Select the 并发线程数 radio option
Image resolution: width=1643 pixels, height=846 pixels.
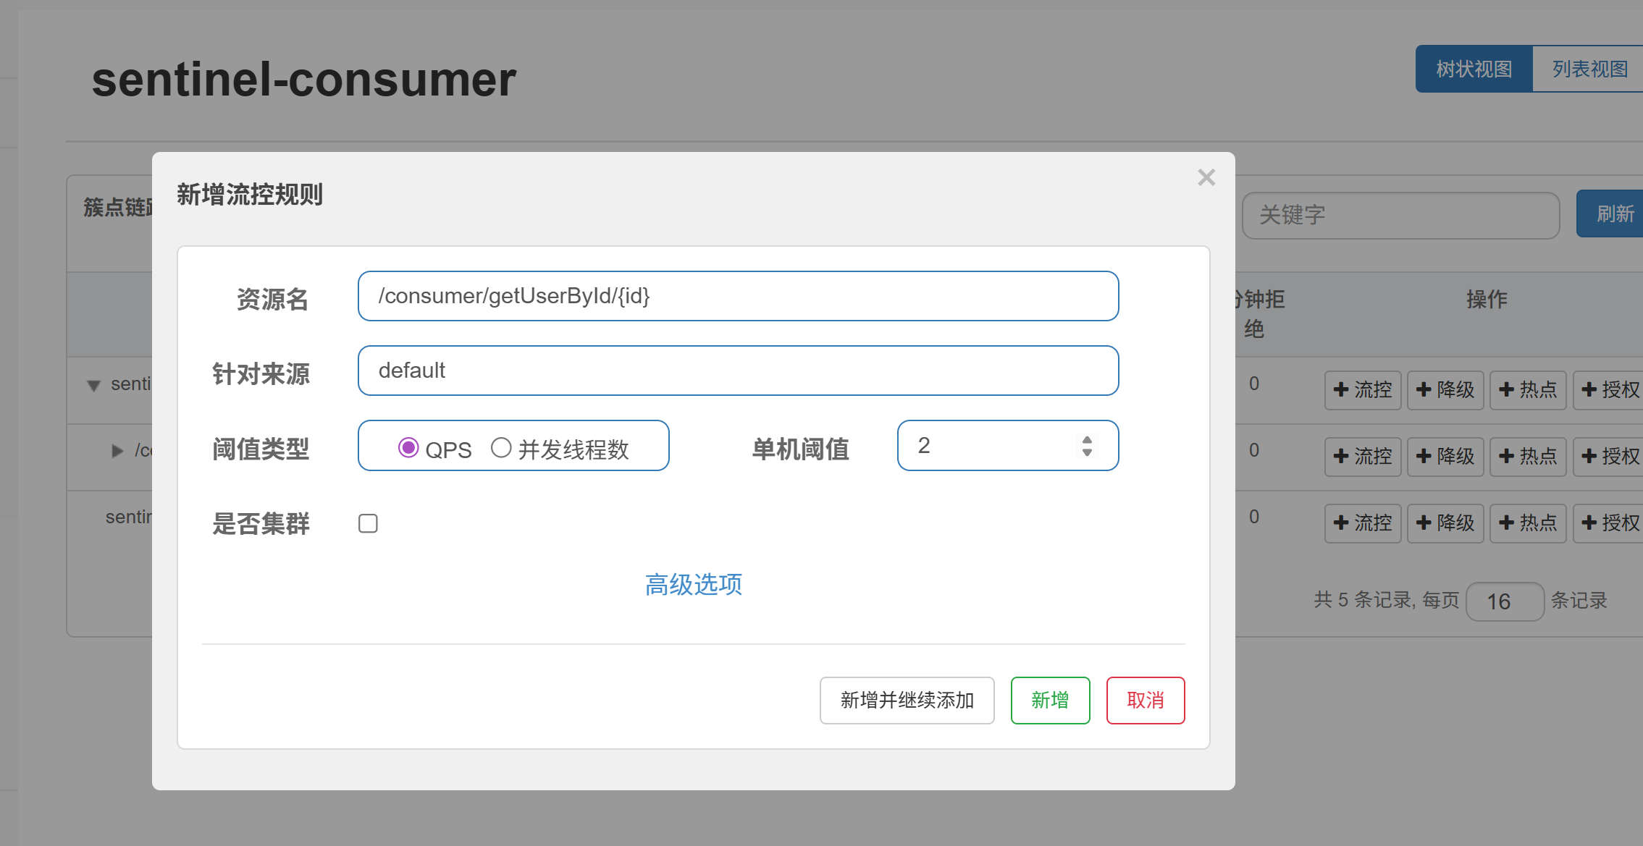tap(501, 448)
